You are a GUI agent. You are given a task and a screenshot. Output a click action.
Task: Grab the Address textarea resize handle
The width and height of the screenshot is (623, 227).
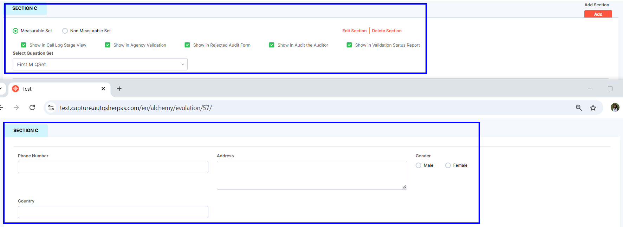pyautogui.click(x=405, y=187)
